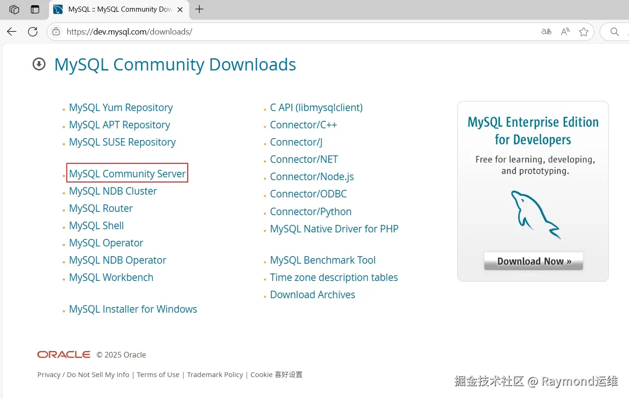Open the browser search box
This screenshot has width=629, height=399.
[x=615, y=32]
